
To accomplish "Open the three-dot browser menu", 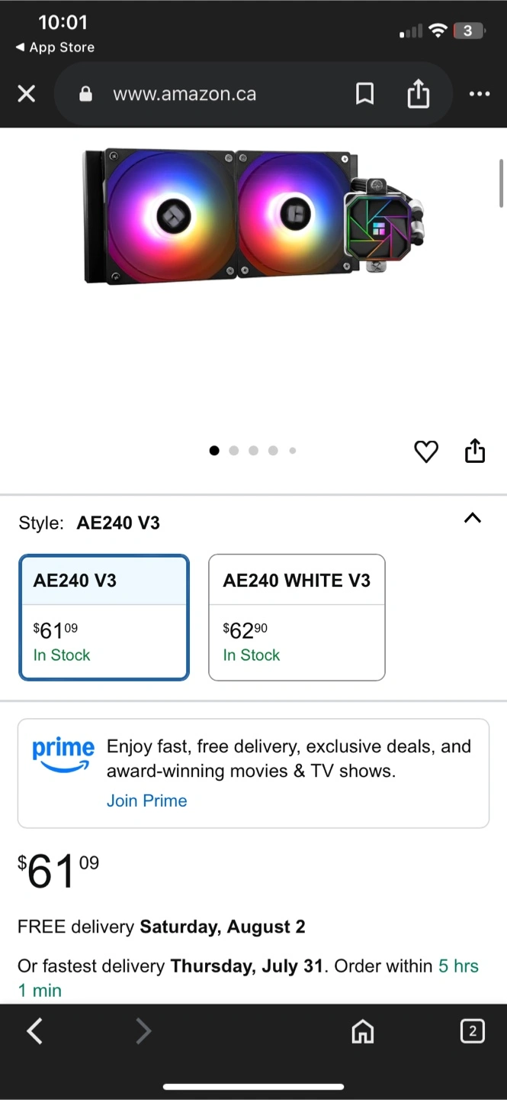I will click(480, 94).
